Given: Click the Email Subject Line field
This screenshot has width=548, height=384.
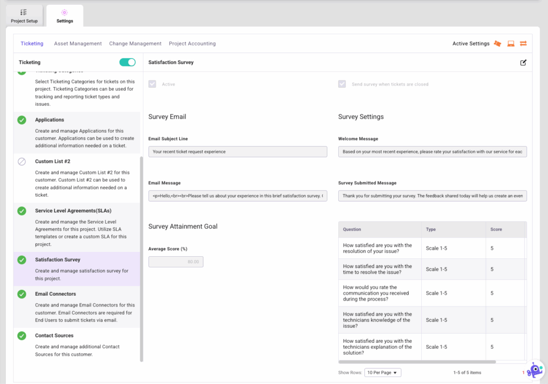Looking at the screenshot, I should (x=238, y=152).
